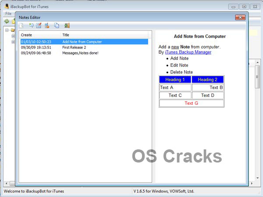Click the 'Text D' table cell

(208, 95)
